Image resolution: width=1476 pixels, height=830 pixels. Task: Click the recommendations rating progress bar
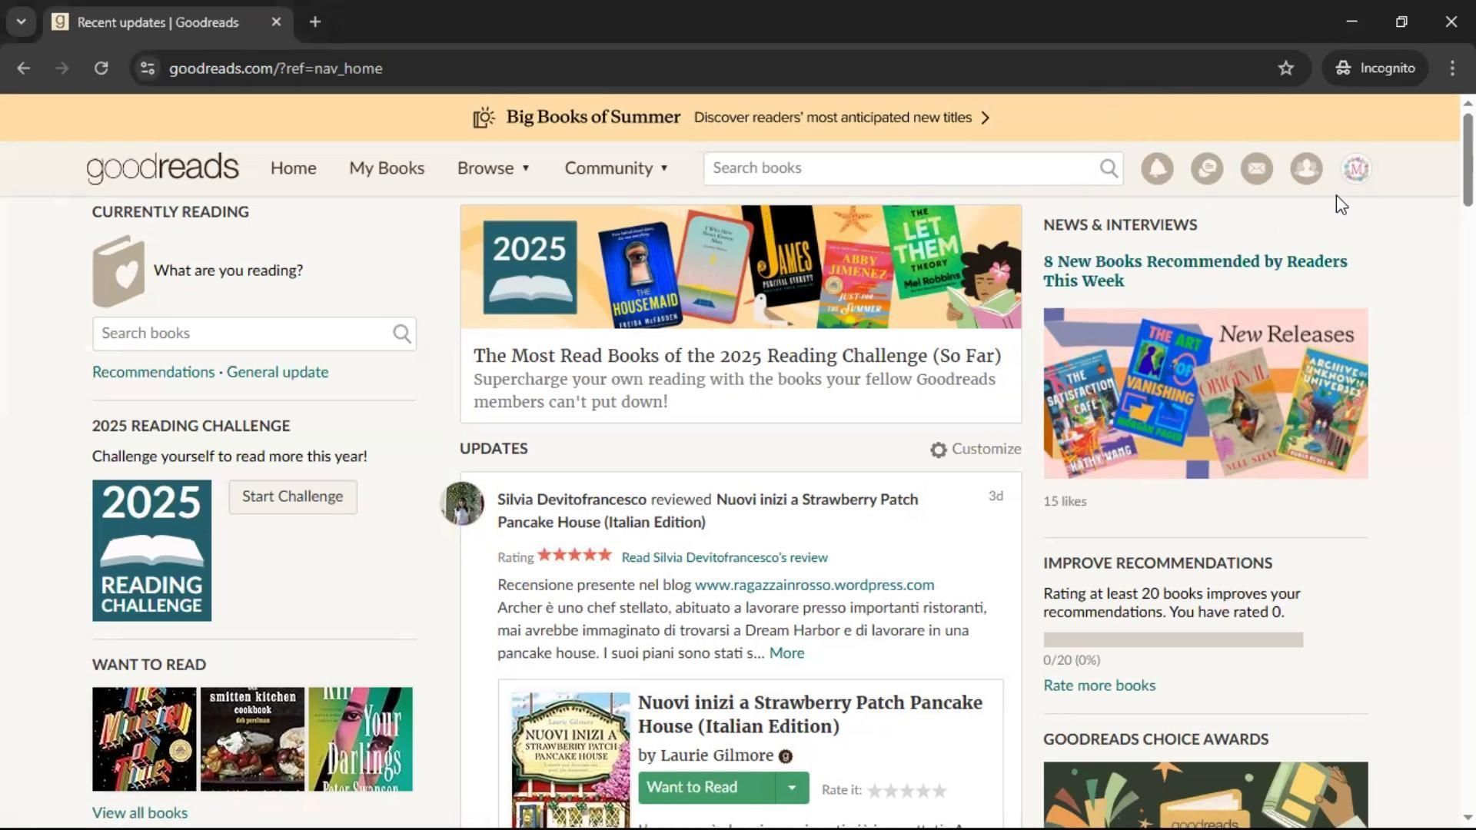tap(1172, 639)
